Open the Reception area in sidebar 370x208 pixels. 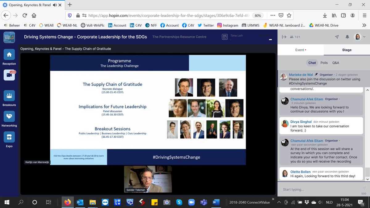point(9,55)
